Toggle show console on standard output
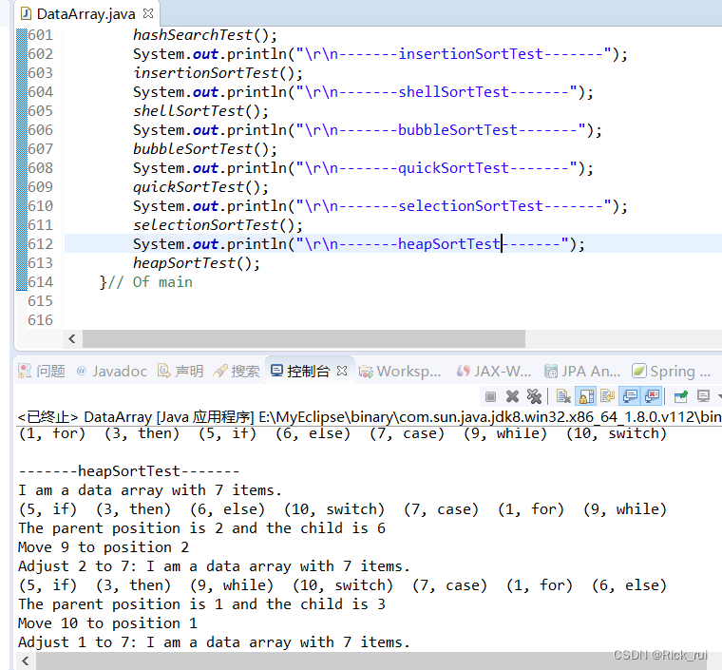 pos(630,396)
